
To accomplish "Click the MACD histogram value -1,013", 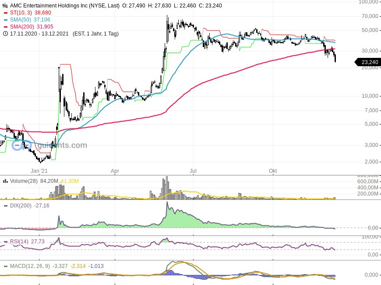I will click(96, 266).
